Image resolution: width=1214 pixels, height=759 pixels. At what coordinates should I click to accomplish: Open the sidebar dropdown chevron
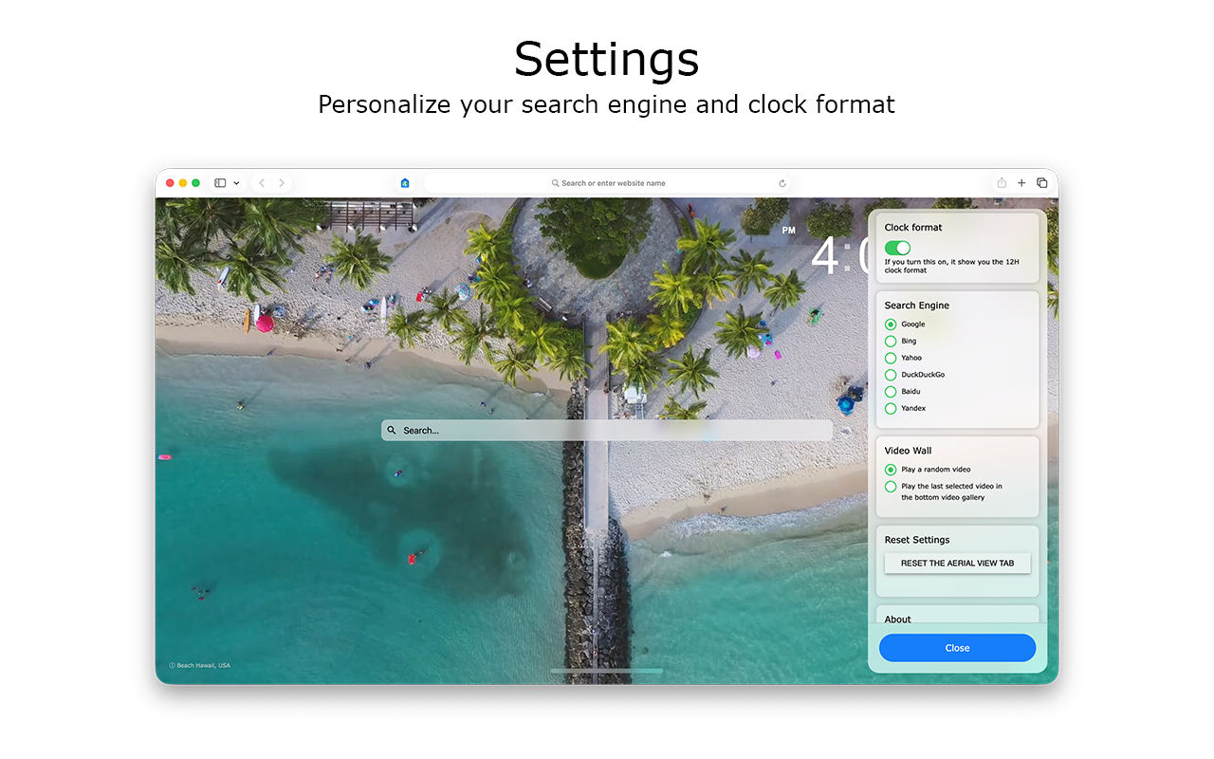coord(236,183)
